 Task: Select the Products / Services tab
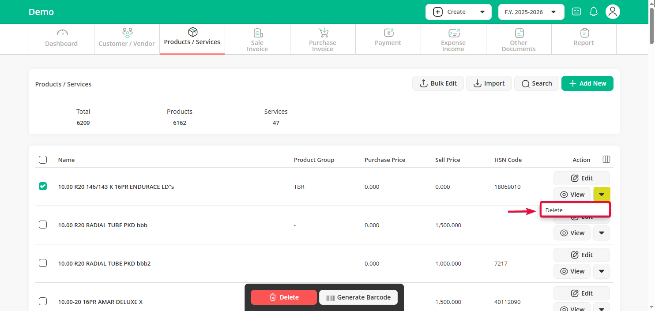pos(192,39)
